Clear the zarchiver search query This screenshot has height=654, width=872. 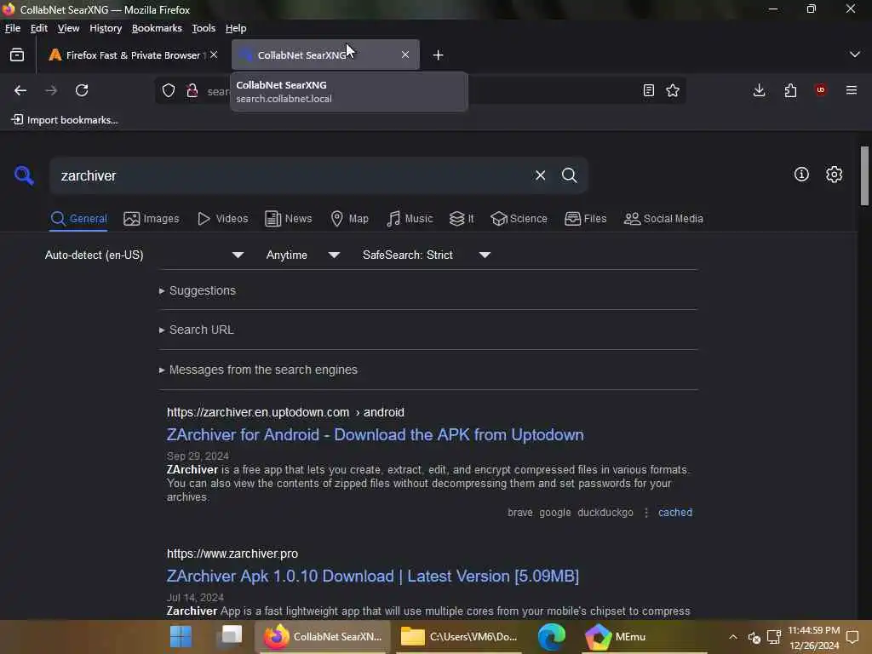click(x=540, y=175)
